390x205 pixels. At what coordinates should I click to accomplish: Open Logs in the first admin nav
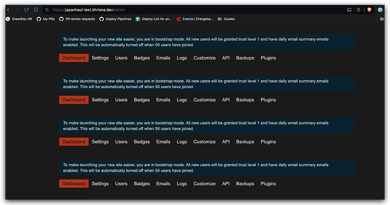coord(182,58)
